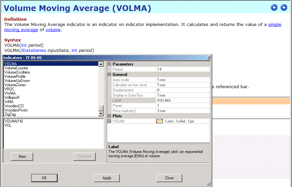Click Calculate on bar close value
This screenshot has width=292, height=187.
[183, 85]
